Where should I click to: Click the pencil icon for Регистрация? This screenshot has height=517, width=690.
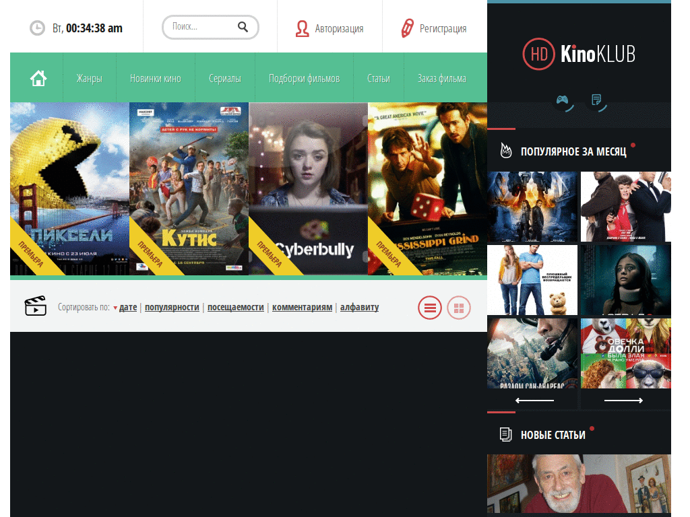point(408,28)
